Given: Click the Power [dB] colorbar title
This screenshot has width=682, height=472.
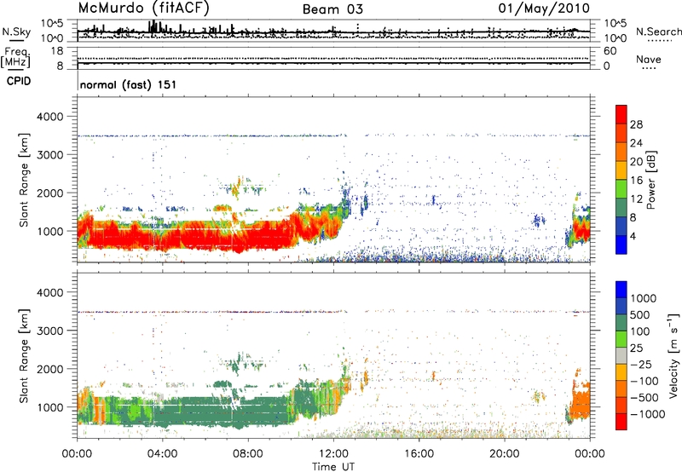Looking at the screenshot, I should [x=651, y=180].
